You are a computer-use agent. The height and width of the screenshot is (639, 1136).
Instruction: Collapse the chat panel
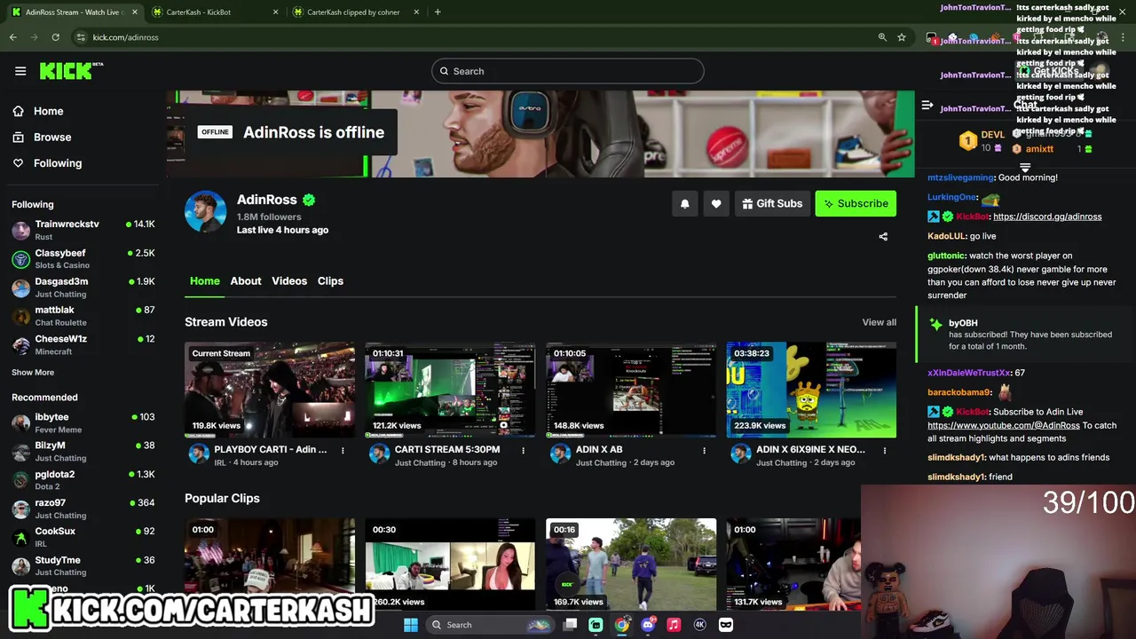point(927,106)
